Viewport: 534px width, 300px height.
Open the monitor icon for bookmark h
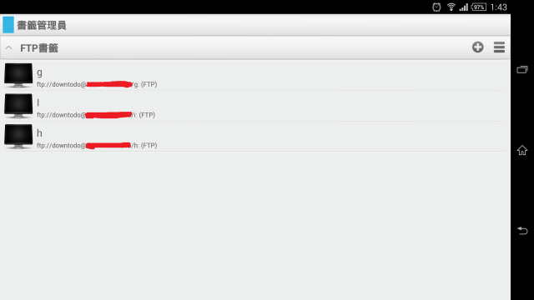point(18,137)
